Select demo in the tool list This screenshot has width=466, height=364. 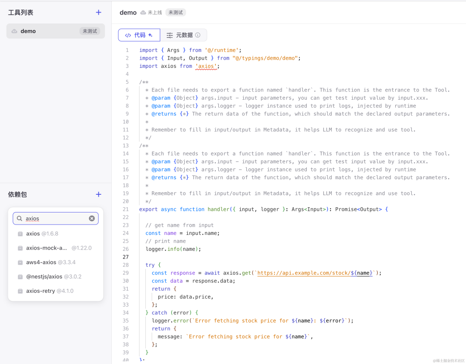click(x=56, y=31)
